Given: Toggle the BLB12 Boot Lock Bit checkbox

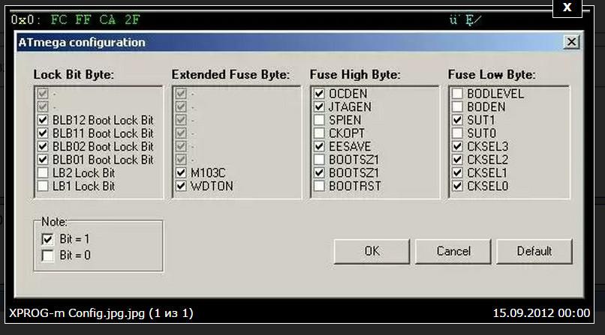Looking at the screenshot, I should coord(43,120).
